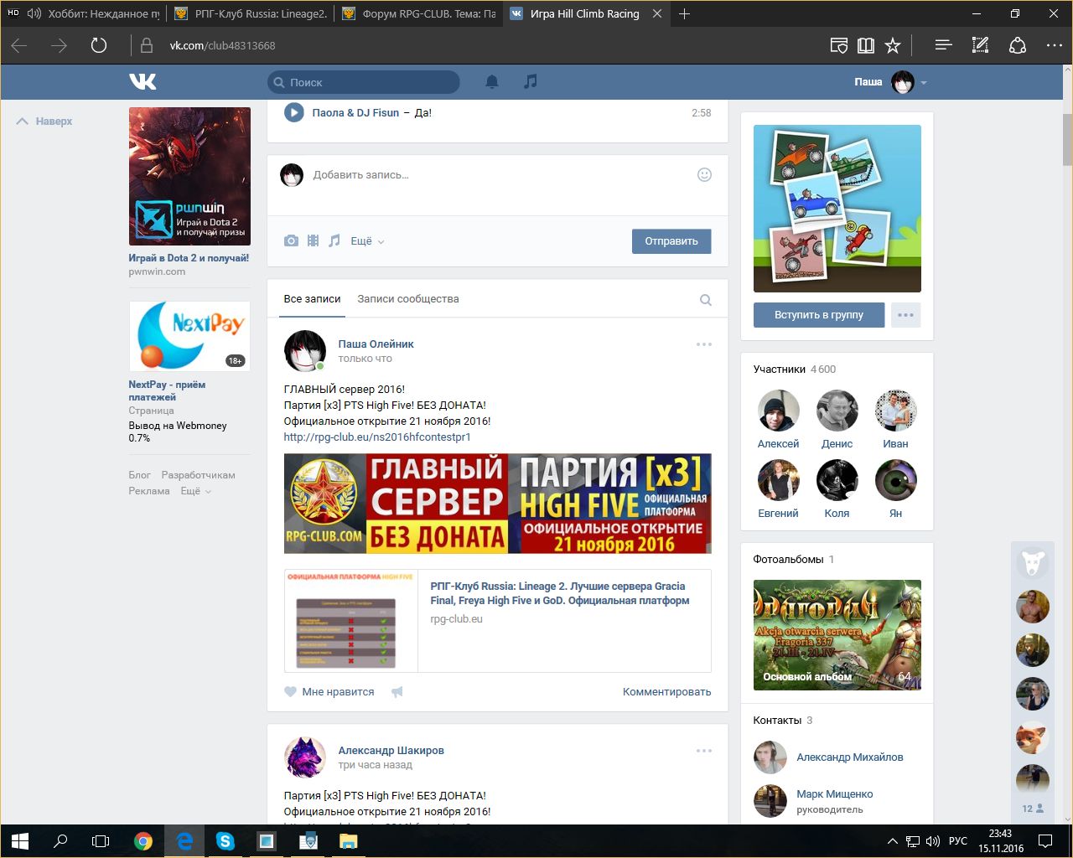Click Вступить в группу button
Image resolution: width=1073 pixels, height=858 pixels.
(819, 315)
